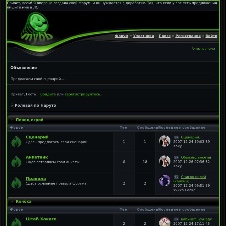The image size is (226, 226).
Task: Click the flame icon beside Анкетник forum
Action: pos(16,162)
